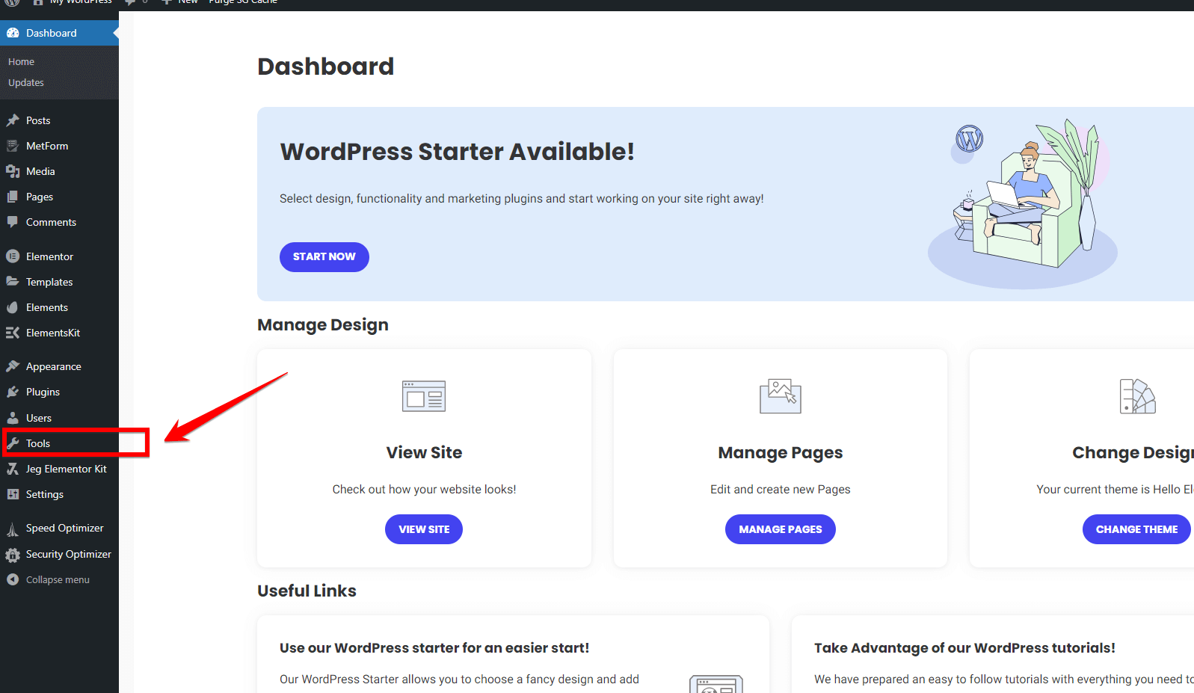Click the Security Optimizer gear icon
The height and width of the screenshot is (693, 1194).
(13, 555)
